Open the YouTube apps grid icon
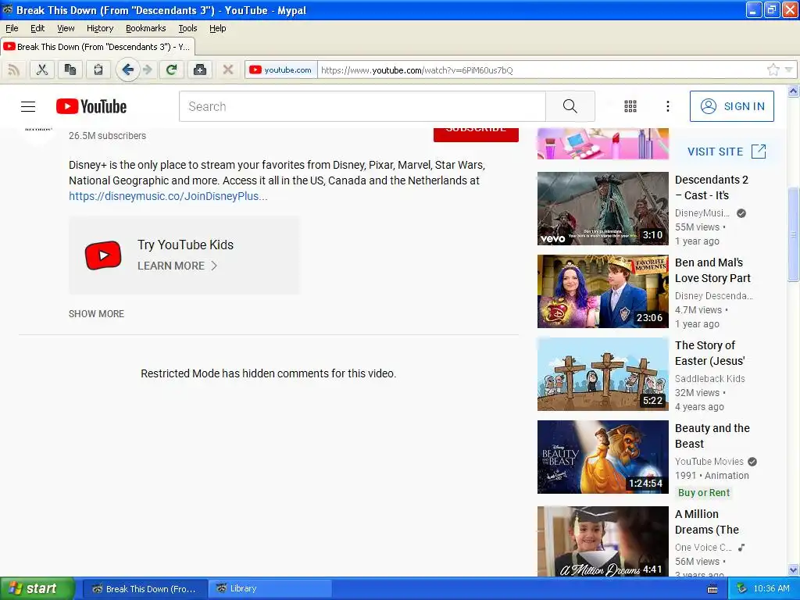Image resolution: width=800 pixels, height=600 pixels. pos(630,106)
